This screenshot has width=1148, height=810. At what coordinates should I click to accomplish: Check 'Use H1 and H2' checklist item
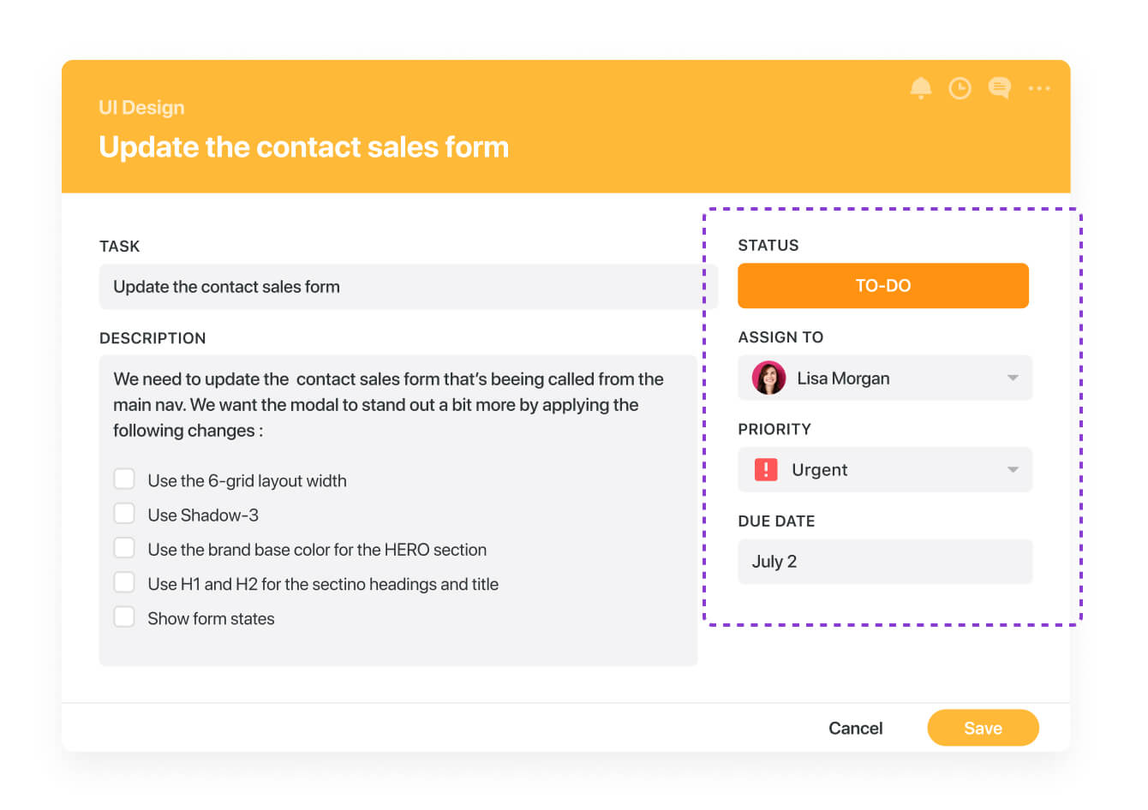pos(124,583)
